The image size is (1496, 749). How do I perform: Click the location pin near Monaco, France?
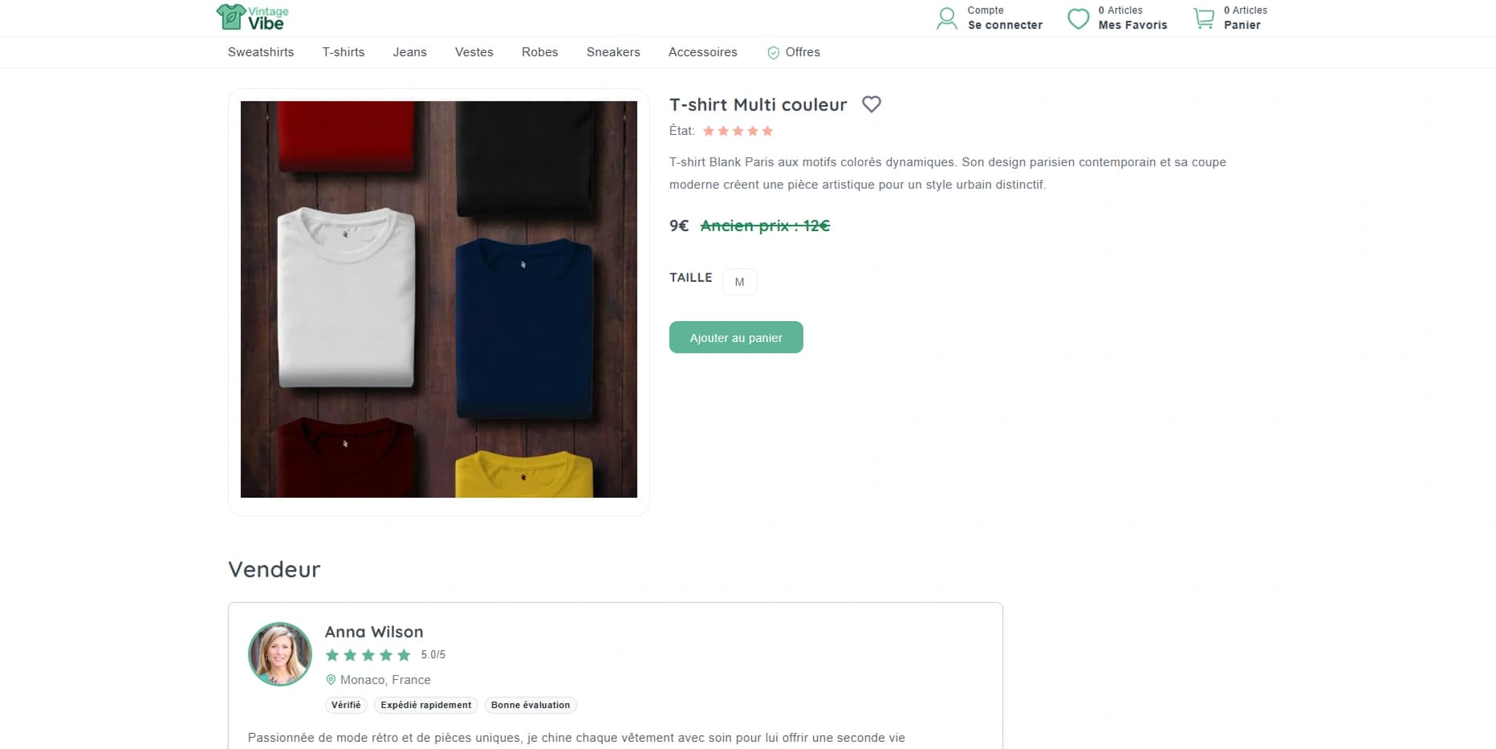pyautogui.click(x=331, y=680)
